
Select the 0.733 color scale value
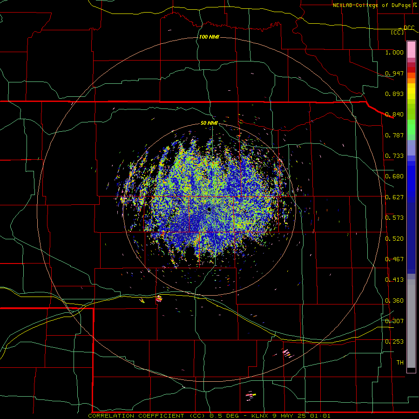coord(394,156)
